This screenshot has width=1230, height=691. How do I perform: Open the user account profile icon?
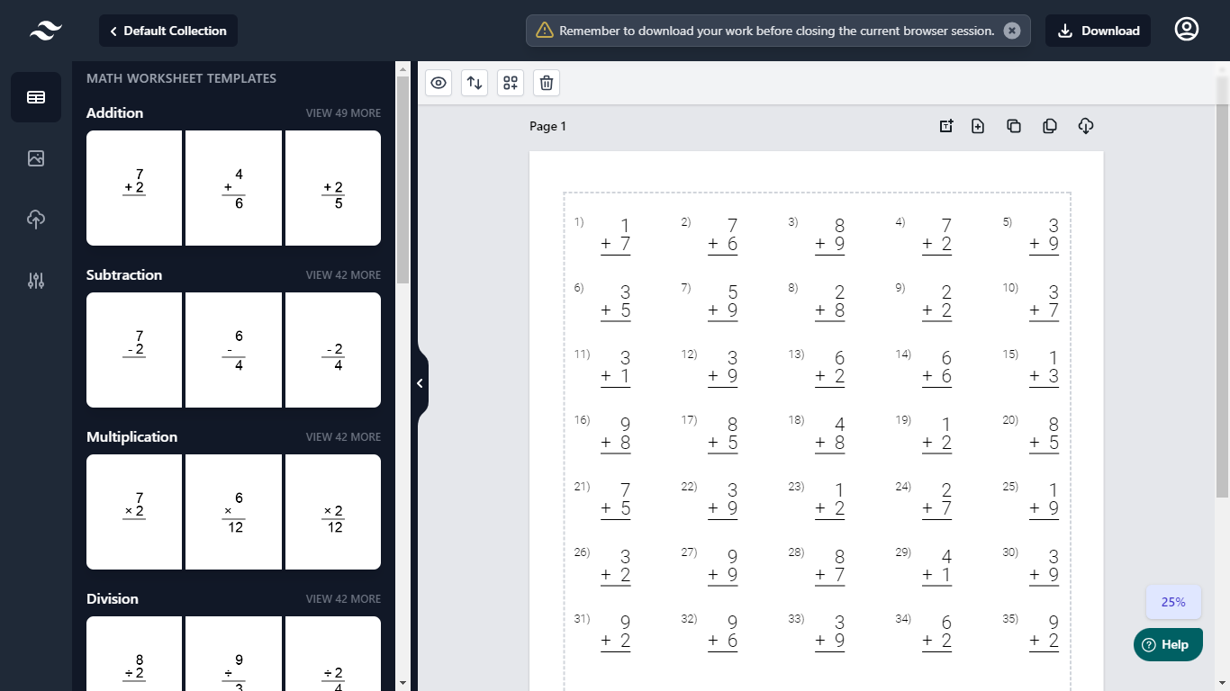1187,30
